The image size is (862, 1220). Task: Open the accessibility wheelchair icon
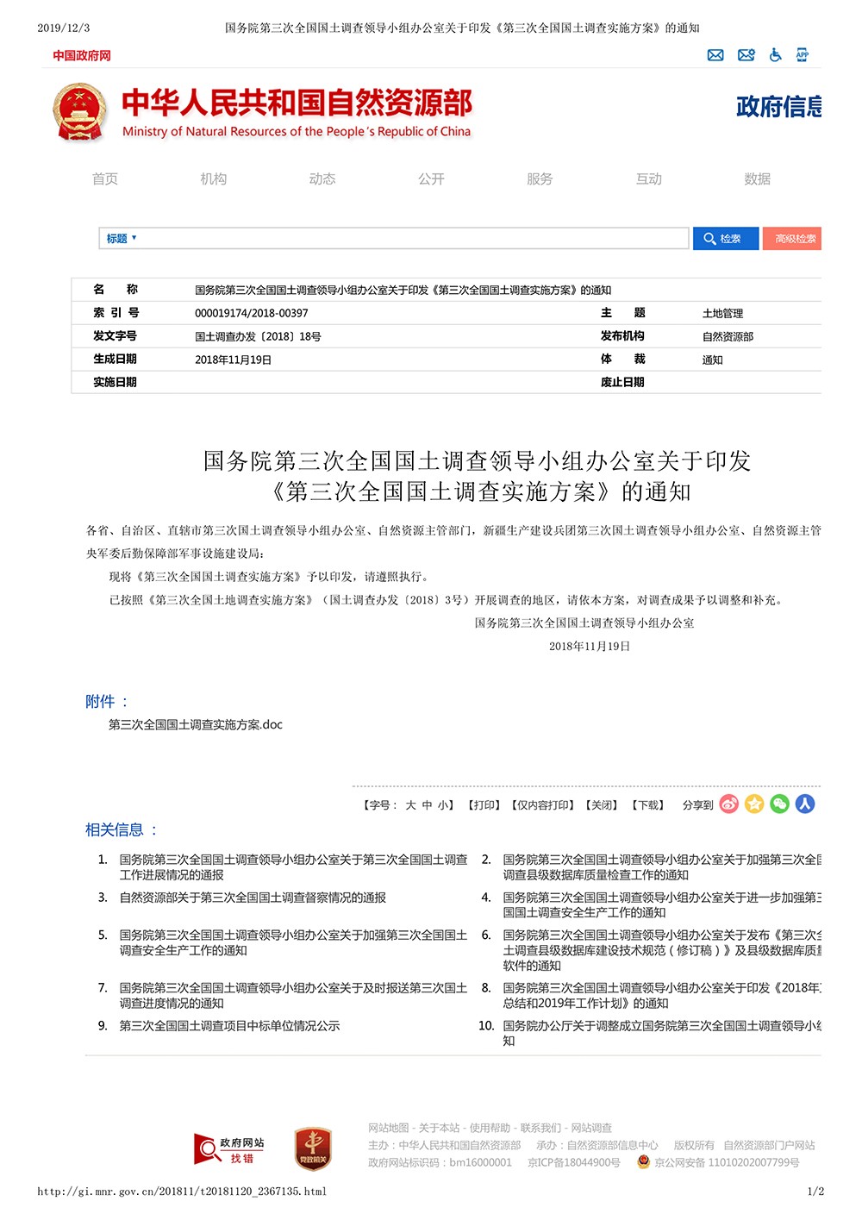click(776, 55)
